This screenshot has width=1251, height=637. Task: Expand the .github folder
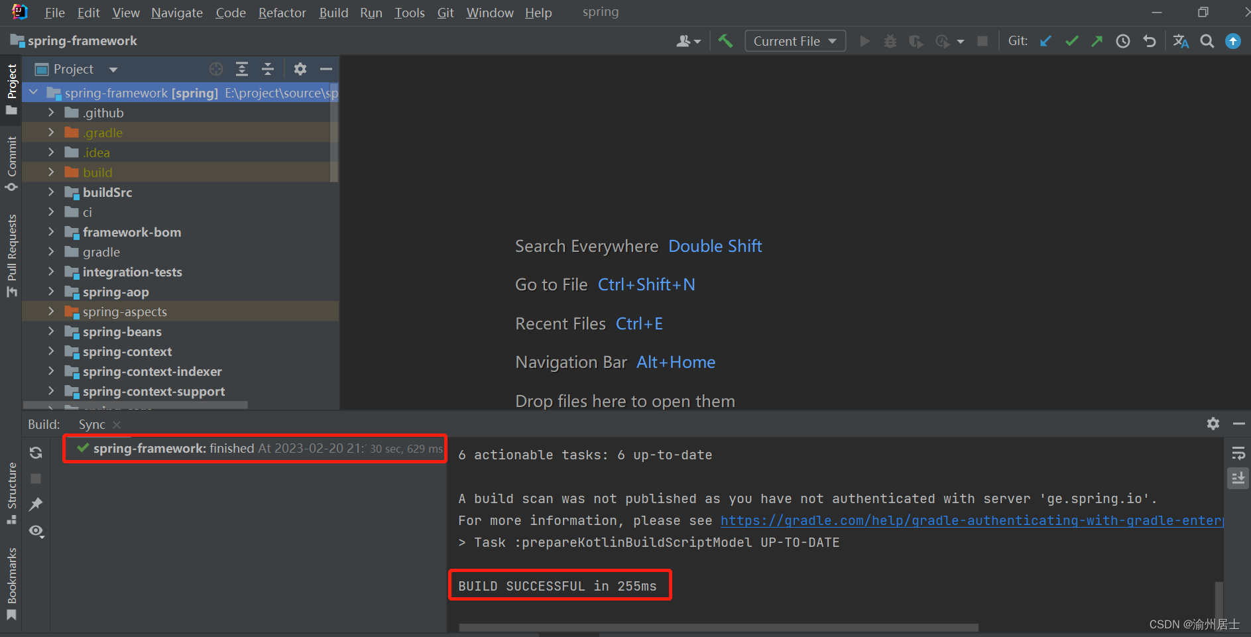(x=51, y=113)
